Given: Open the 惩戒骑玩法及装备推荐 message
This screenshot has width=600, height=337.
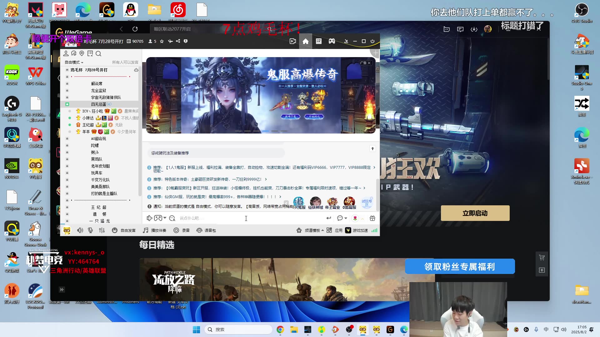Looking at the screenshot, I should point(216,153).
